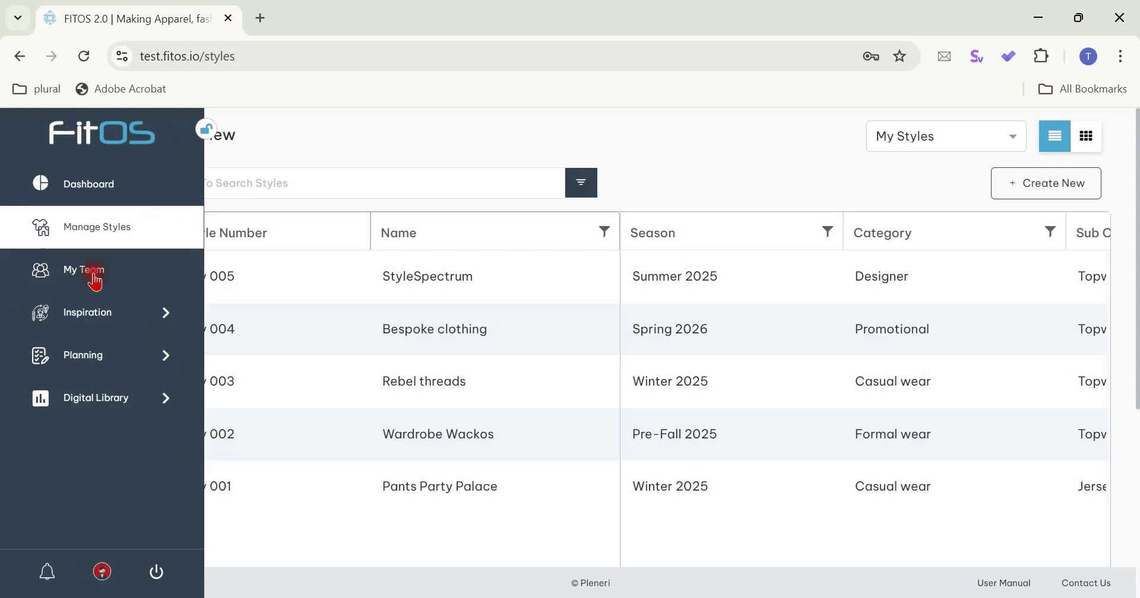
Task: Open notifications bell icon
Action: point(47,572)
